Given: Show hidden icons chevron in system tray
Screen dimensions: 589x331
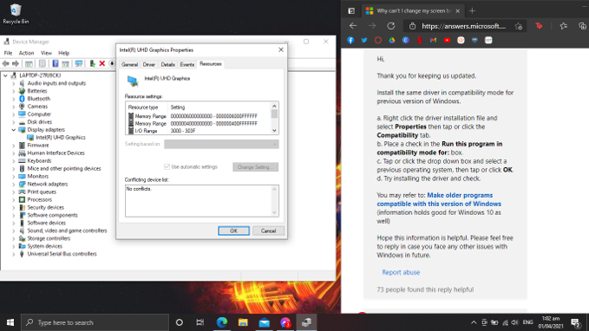Looking at the screenshot, I should click(474, 322).
